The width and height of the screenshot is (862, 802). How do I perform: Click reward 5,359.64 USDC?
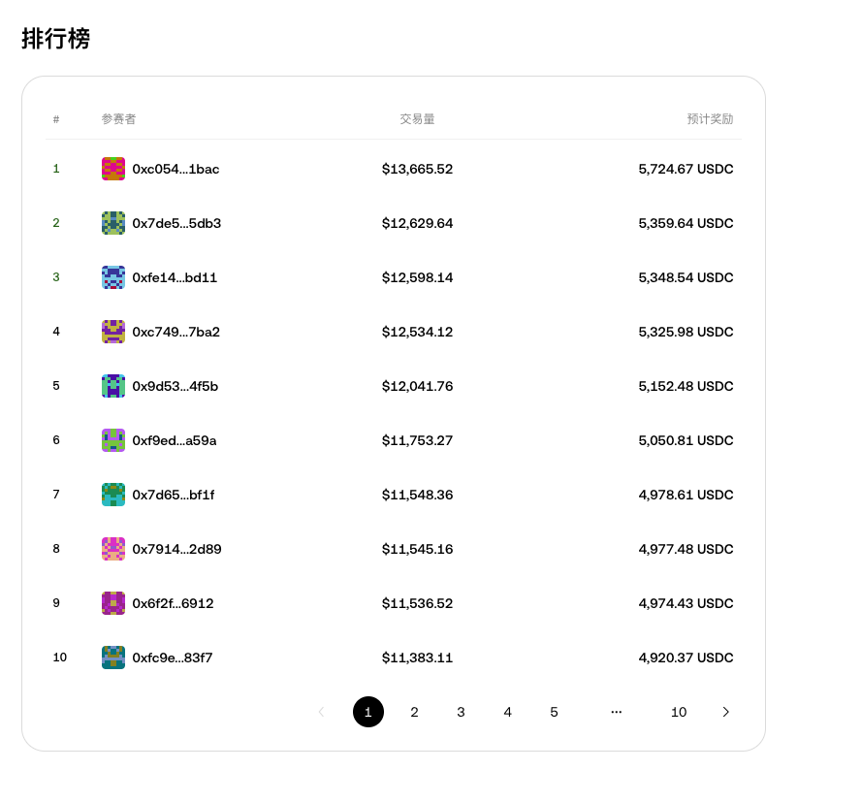pos(686,223)
